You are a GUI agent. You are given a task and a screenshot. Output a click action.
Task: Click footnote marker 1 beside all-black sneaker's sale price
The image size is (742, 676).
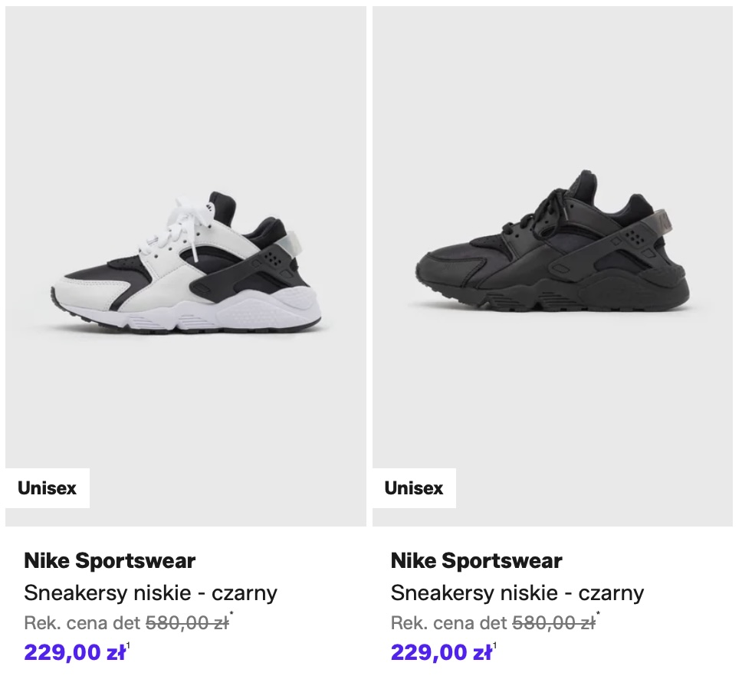(495, 646)
